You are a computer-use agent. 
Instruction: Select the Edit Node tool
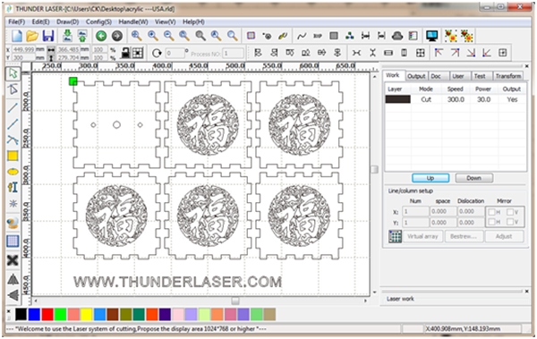pos(13,89)
